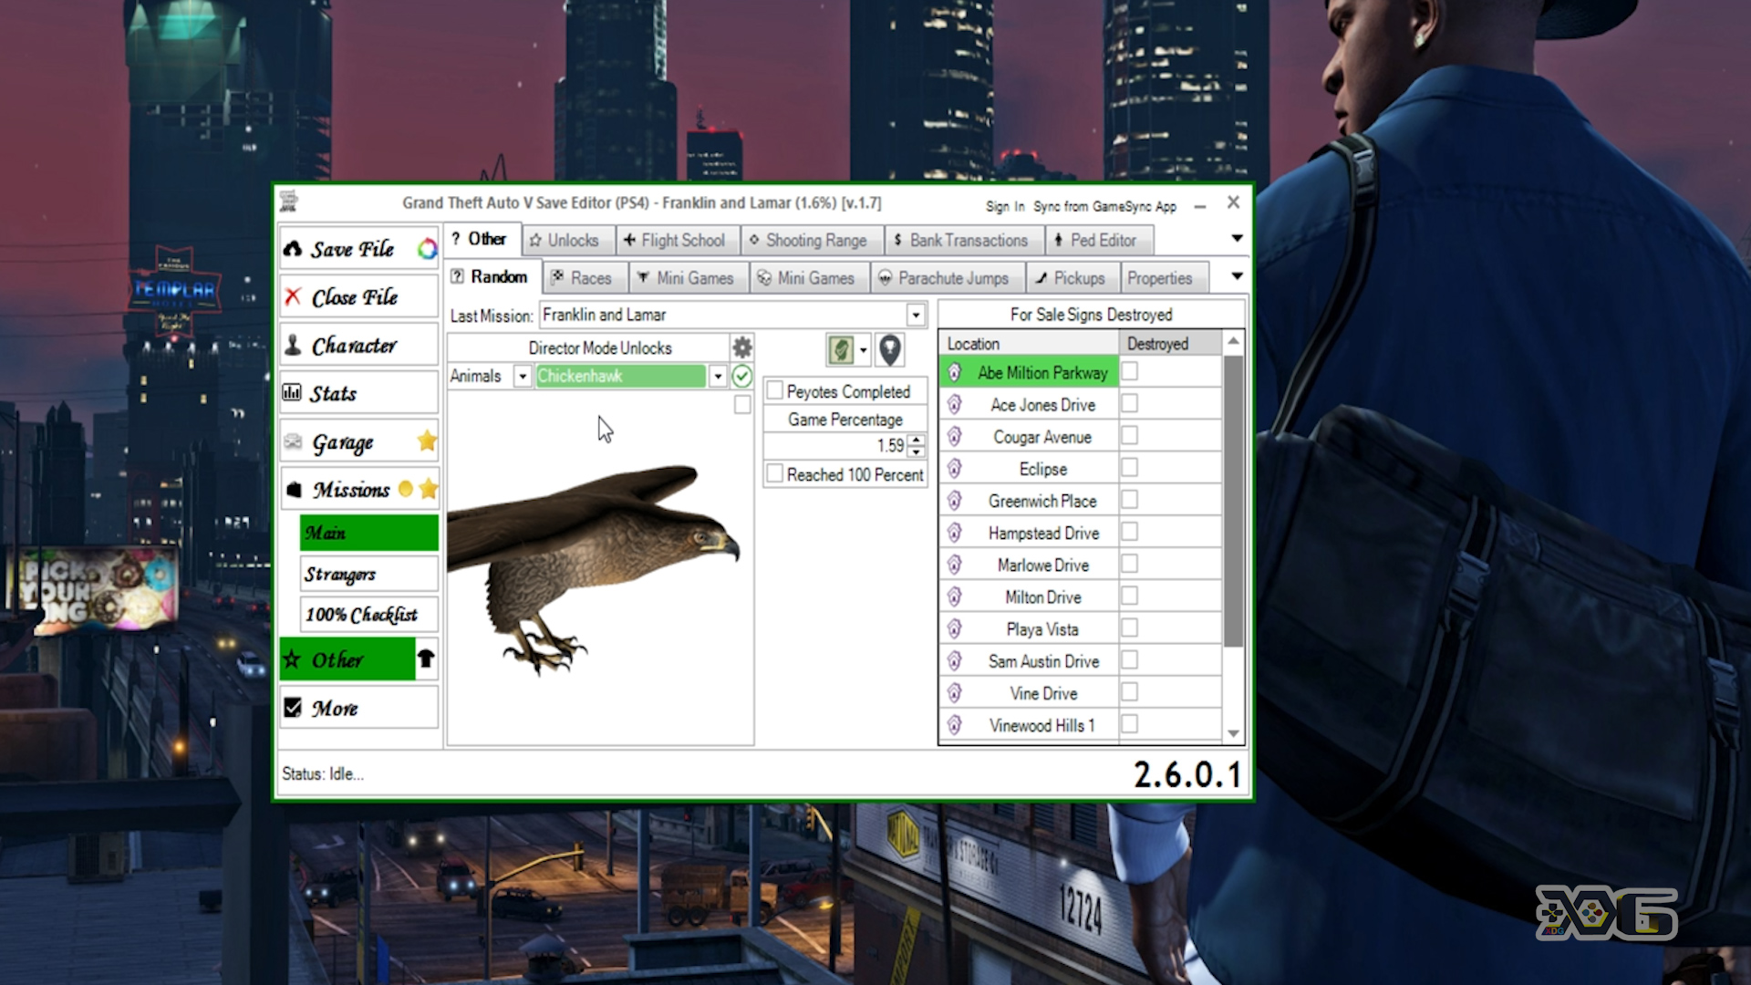
Task: Open the Chickenhawk animal dropdown
Action: [x=718, y=377]
